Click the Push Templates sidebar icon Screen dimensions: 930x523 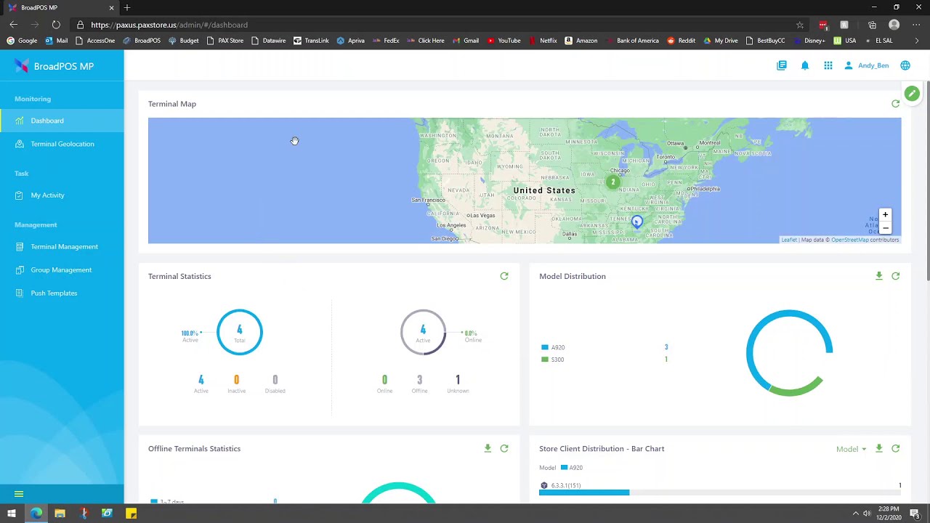pos(19,293)
